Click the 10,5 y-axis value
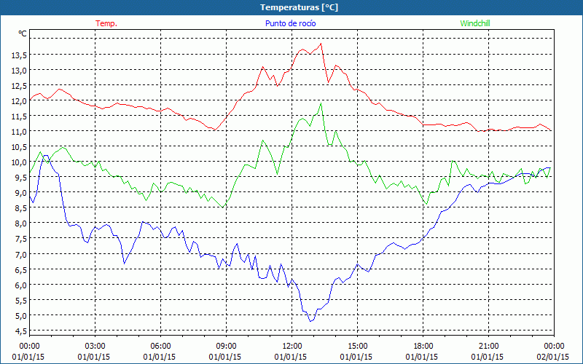This screenshot has height=364, width=583. point(19,147)
